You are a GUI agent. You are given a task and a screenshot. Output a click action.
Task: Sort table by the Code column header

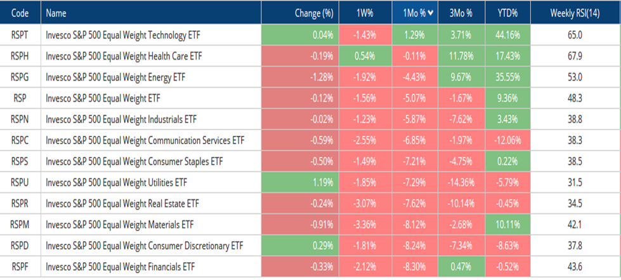(20, 13)
